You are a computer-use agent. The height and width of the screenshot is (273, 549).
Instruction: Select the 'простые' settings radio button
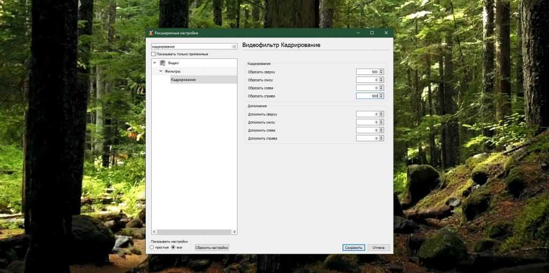coord(152,247)
